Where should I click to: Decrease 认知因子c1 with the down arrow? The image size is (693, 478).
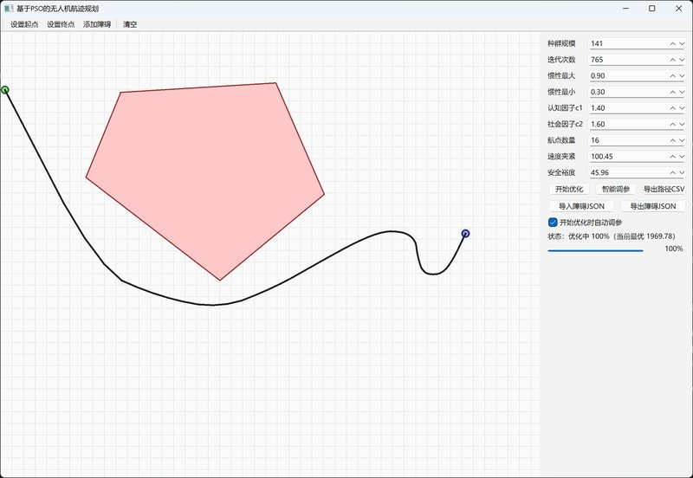pyautogui.click(x=682, y=108)
